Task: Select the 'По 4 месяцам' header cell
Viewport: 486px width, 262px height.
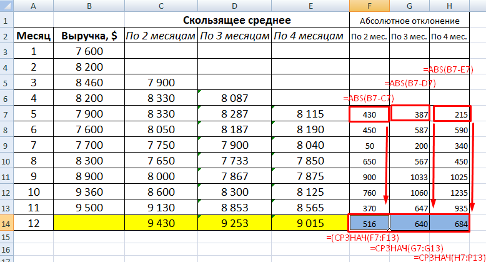Action: pos(310,36)
